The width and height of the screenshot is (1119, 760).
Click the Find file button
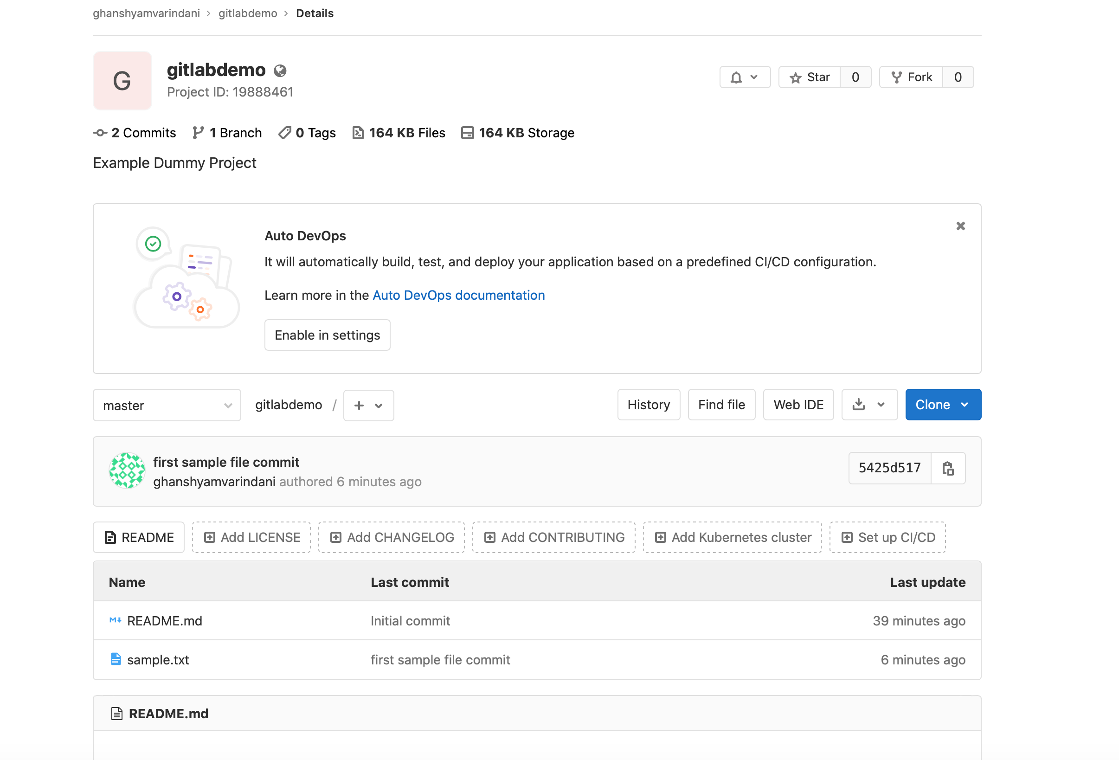(721, 405)
